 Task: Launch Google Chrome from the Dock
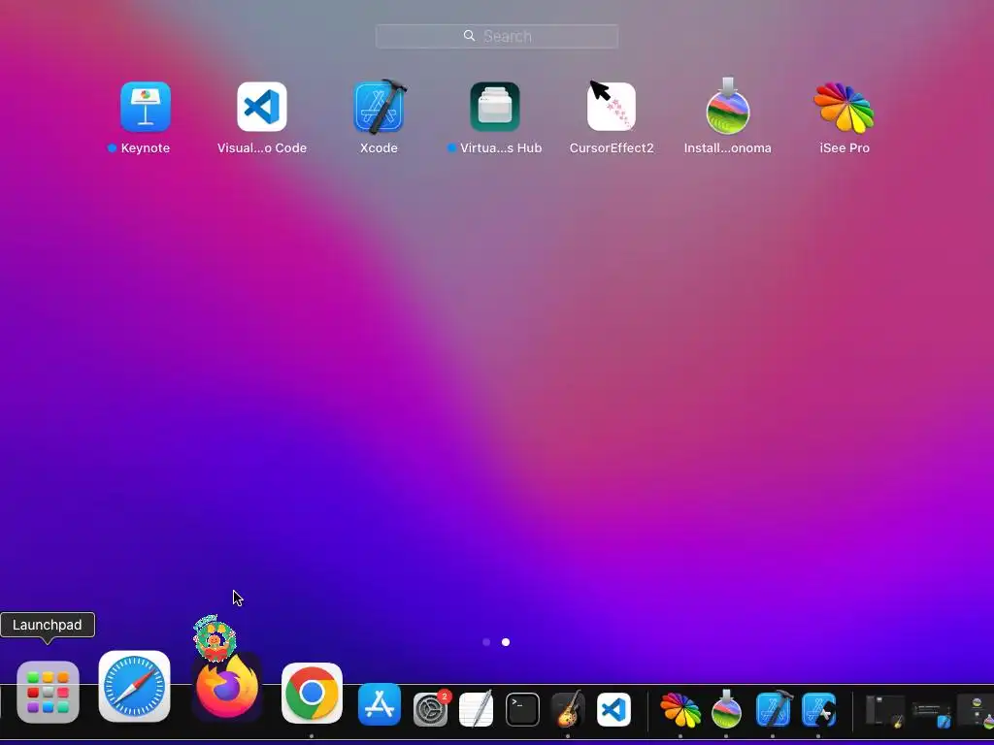(x=312, y=693)
